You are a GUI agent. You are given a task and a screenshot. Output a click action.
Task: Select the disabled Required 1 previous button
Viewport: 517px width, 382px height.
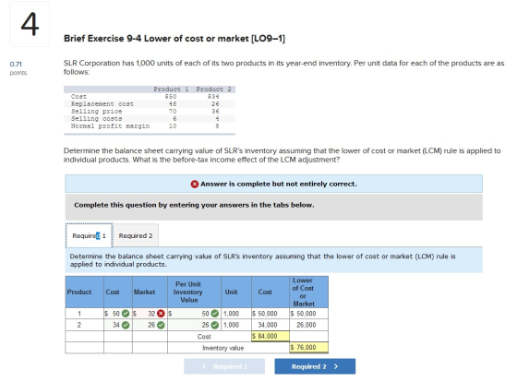(x=224, y=366)
